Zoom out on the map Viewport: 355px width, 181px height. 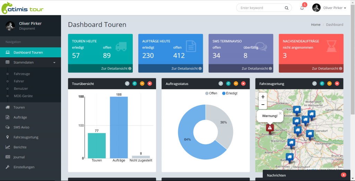263,105
